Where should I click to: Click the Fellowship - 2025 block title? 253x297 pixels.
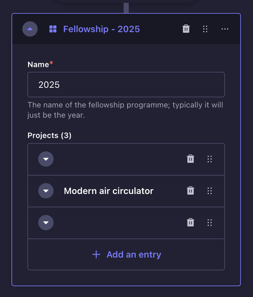tap(101, 29)
